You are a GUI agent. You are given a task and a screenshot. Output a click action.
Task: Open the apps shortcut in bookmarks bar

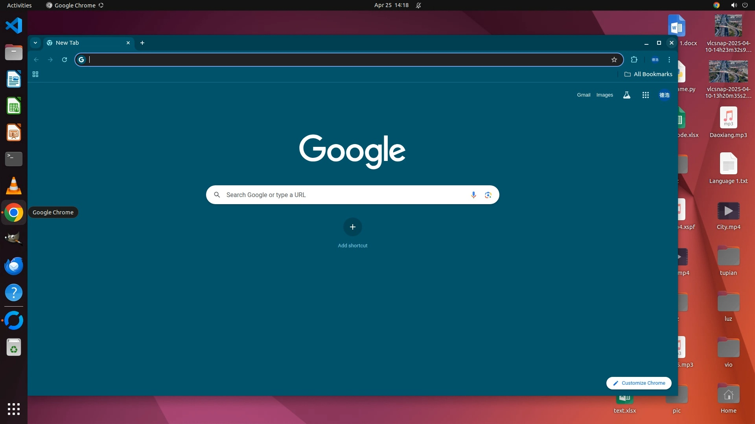(35, 74)
